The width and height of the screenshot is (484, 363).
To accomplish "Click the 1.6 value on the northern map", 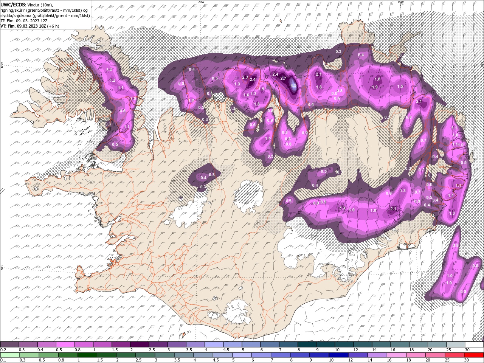I will (246, 95).
